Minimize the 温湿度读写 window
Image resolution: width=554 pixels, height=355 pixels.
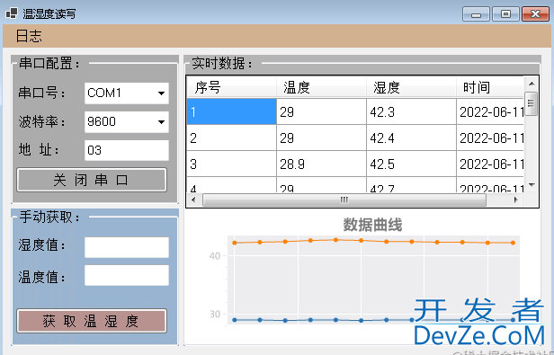[476, 14]
